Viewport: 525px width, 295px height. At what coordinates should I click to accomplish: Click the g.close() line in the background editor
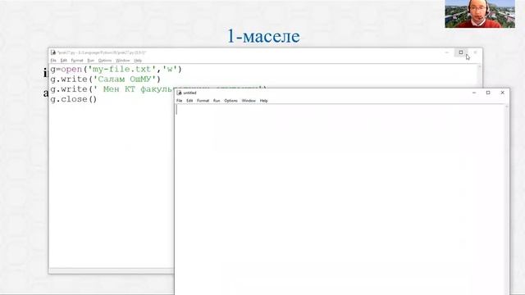[x=74, y=99]
